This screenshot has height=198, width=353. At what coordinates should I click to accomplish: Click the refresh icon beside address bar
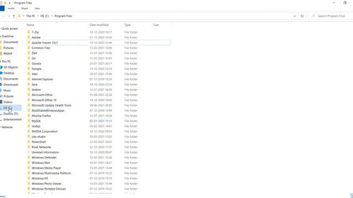302,16
